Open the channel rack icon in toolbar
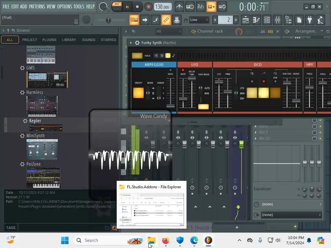The height and width of the screenshot is (248, 331). click(267, 20)
